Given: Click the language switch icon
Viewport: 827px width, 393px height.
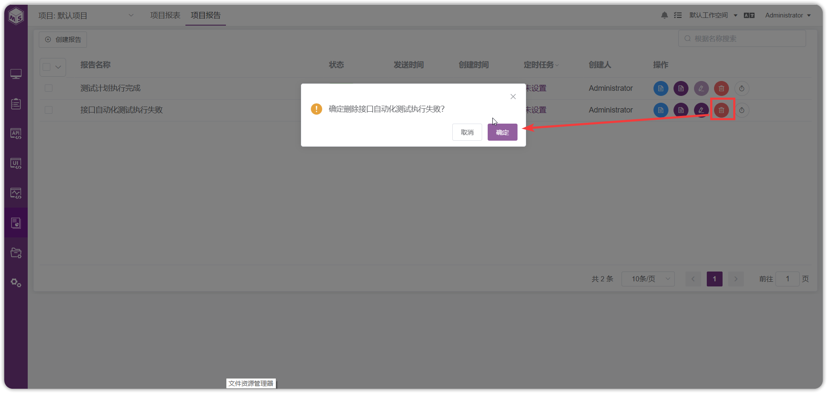Looking at the screenshot, I should point(749,15).
